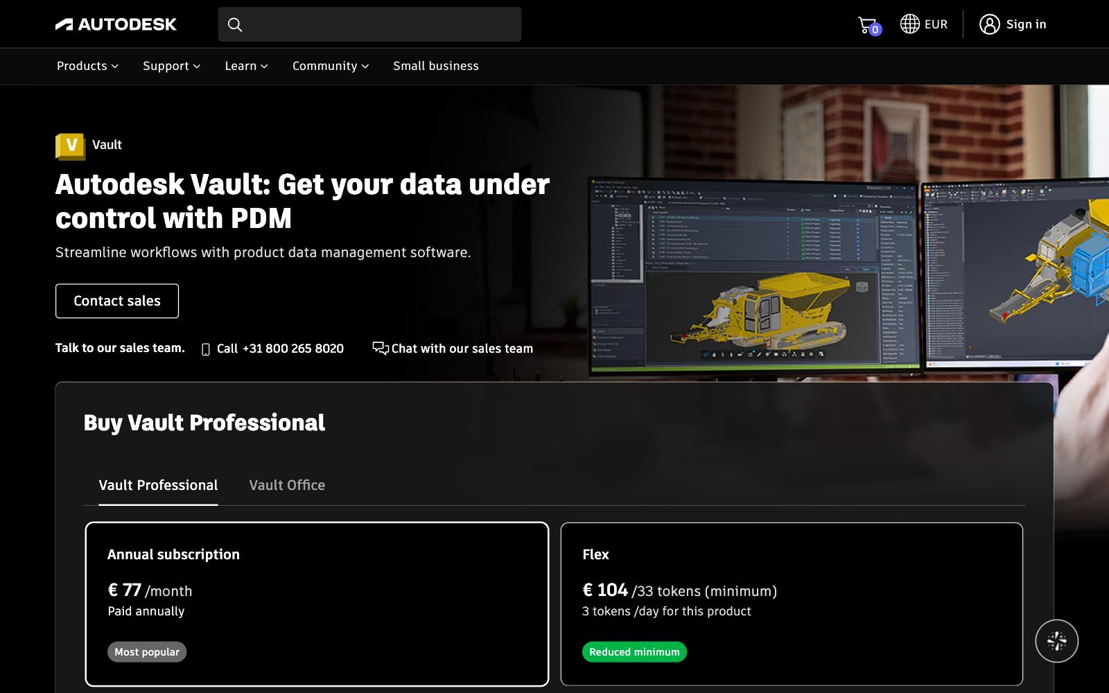The height and width of the screenshot is (693, 1109).
Task: Expand the Community menu
Action: coord(331,66)
